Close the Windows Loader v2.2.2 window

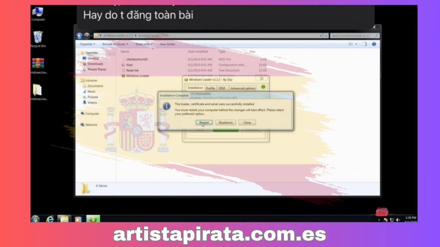261,79
